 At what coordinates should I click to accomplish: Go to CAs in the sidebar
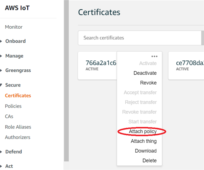click(9, 116)
